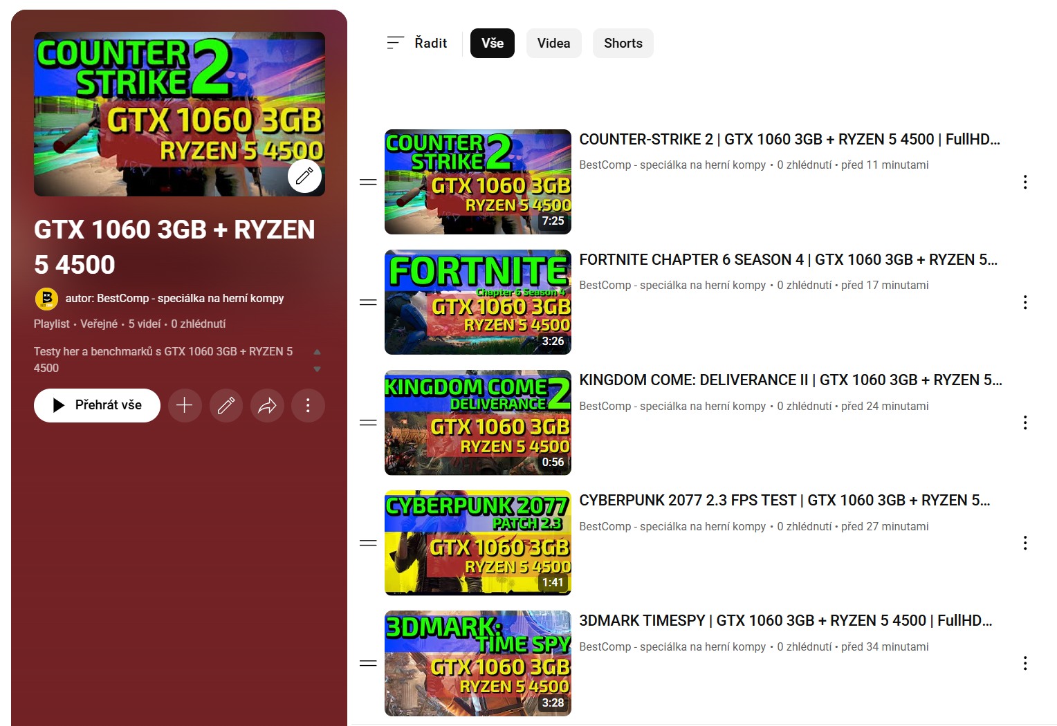Open more options for Cyberpunk 2077 video

tap(1025, 543)
